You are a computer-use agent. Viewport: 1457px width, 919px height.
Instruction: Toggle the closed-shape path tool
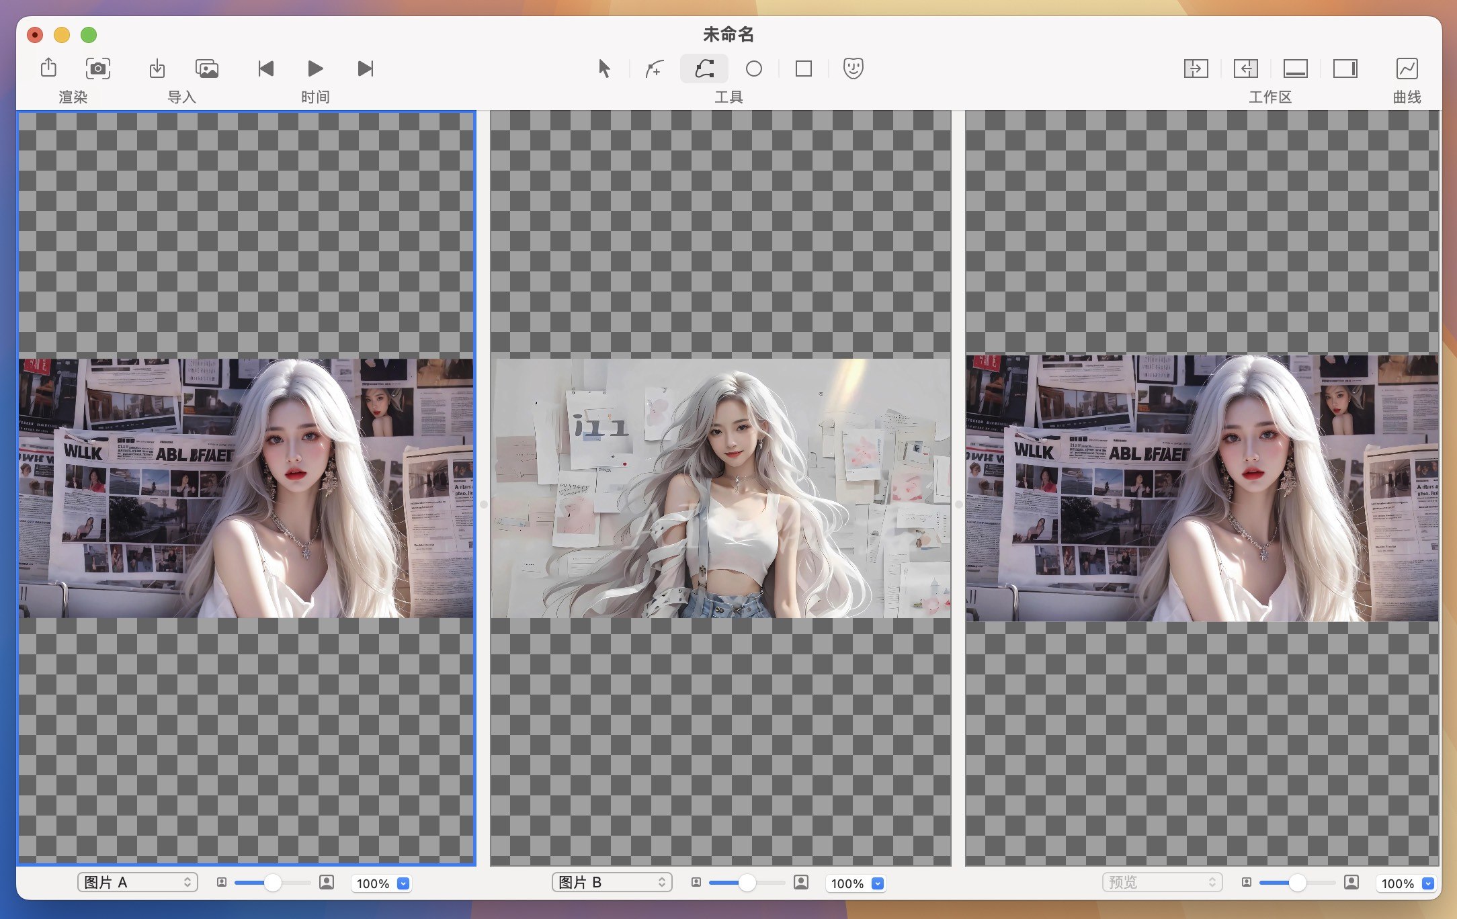click(x=704, y=68)
